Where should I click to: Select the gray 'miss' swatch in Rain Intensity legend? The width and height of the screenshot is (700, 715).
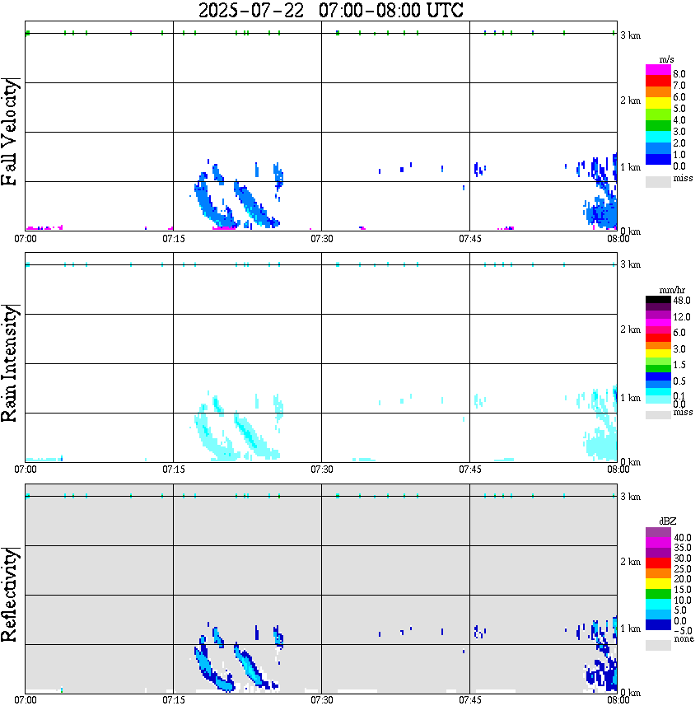[658, 415]
